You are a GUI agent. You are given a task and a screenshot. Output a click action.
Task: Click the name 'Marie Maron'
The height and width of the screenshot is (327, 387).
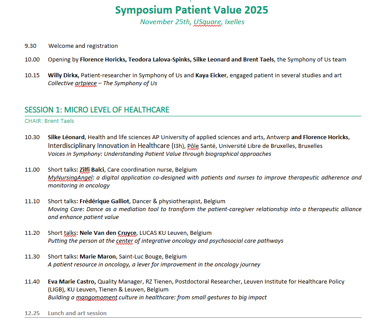click(98, 256)
